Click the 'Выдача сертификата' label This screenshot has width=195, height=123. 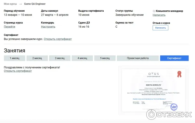coord(91,11)
